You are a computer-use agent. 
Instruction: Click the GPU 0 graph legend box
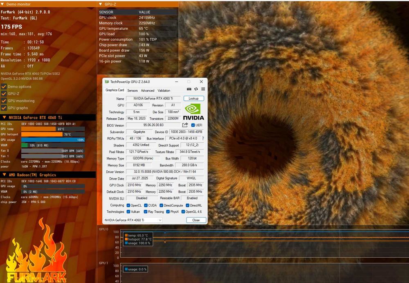pyautogui.click(x=138, y=239)
